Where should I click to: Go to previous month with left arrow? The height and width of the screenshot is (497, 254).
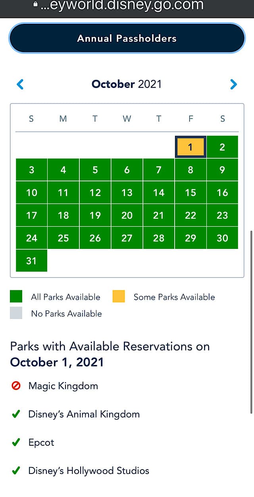[x=20, y=84]
